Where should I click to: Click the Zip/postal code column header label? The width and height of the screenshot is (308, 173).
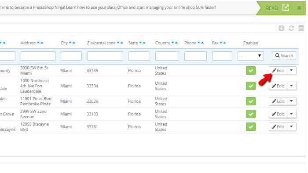coord(101,43)
